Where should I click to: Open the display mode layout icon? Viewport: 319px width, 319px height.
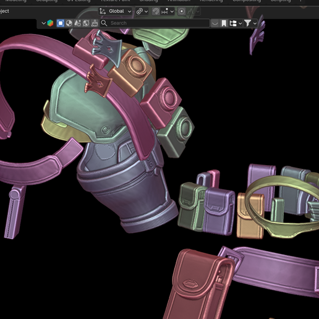236,23
